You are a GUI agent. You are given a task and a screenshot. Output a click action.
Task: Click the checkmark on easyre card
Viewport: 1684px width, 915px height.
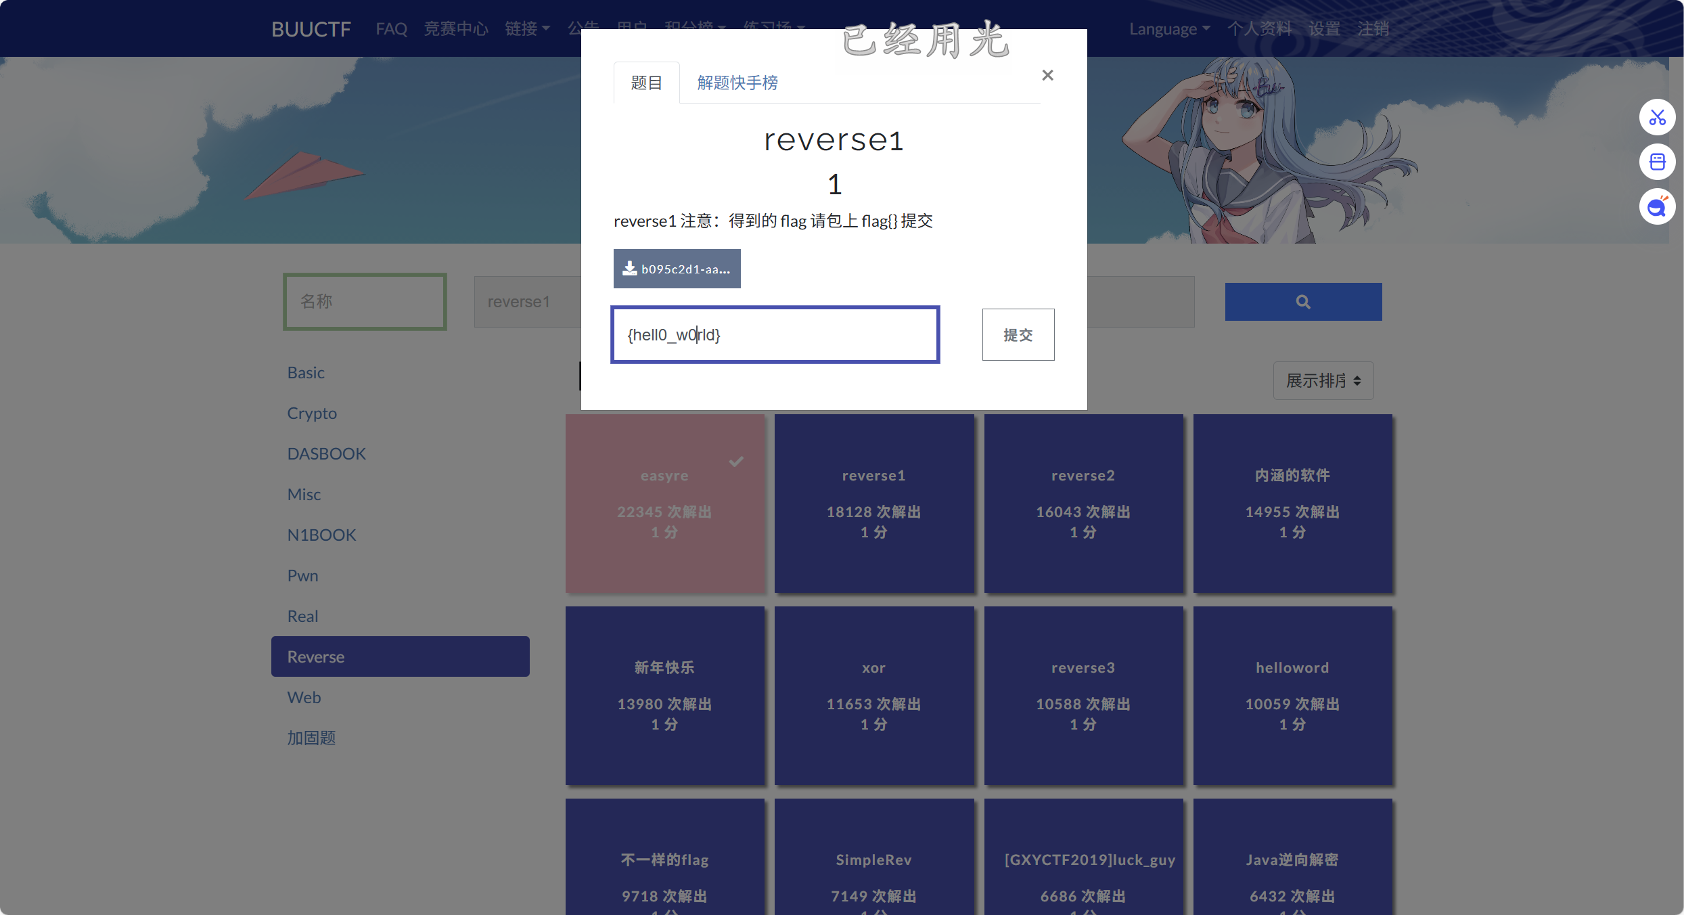pyautogui.click(x=736, y=462)
